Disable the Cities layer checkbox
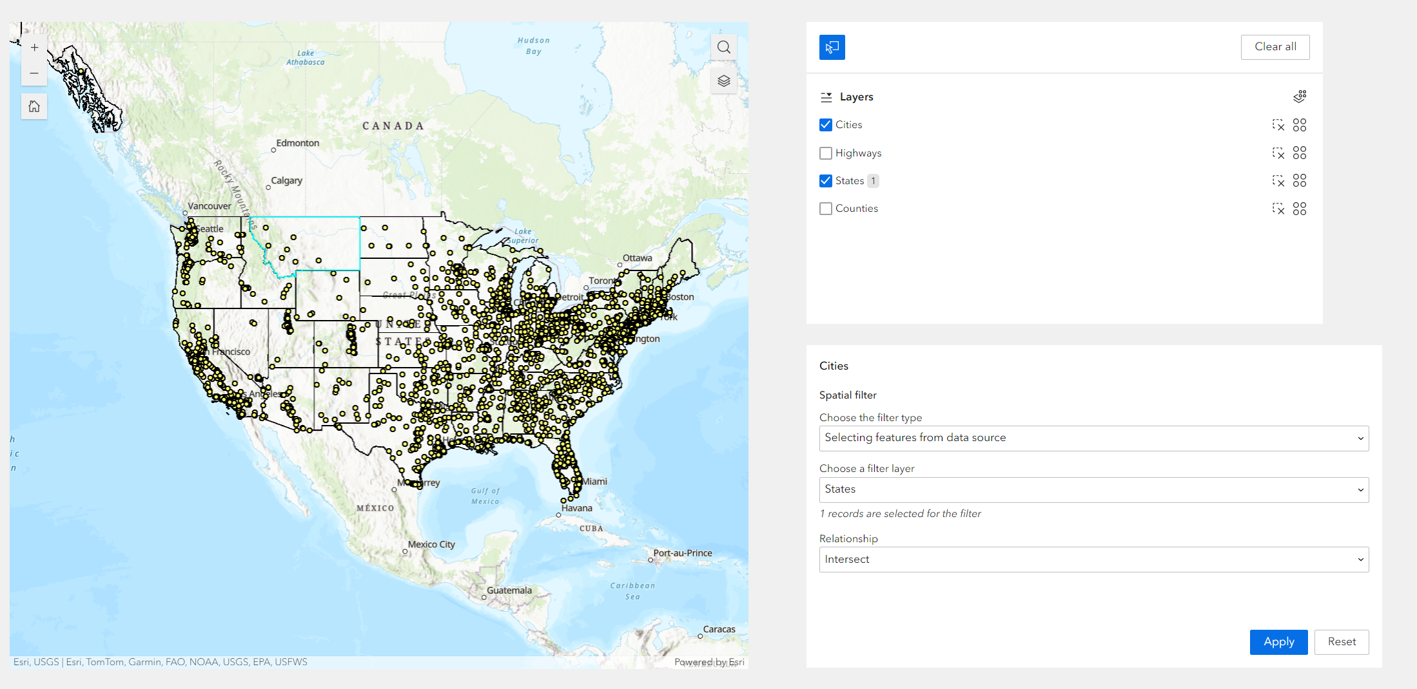The width and height of the screenshot is (1417, 689). coord(825,125)
